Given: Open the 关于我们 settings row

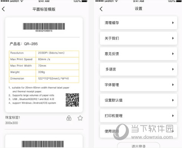Looking at the screenshot, I should coord(139,38).
